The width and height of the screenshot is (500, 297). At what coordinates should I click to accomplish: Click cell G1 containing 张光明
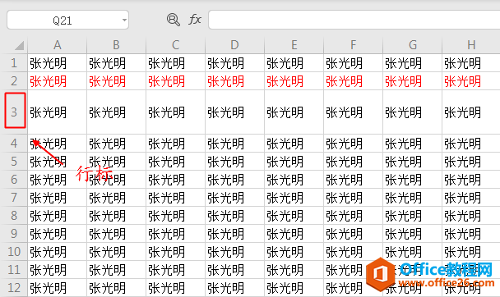[413, 63]
